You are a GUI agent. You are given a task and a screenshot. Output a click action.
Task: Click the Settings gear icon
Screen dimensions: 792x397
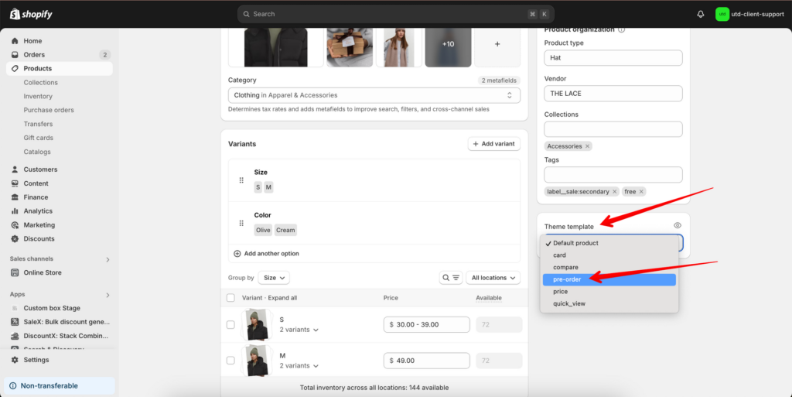coord(15,360)
